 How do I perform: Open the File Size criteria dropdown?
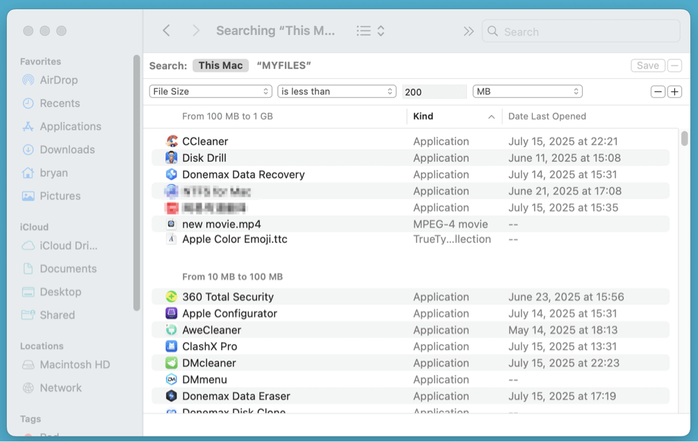[209, 91]
